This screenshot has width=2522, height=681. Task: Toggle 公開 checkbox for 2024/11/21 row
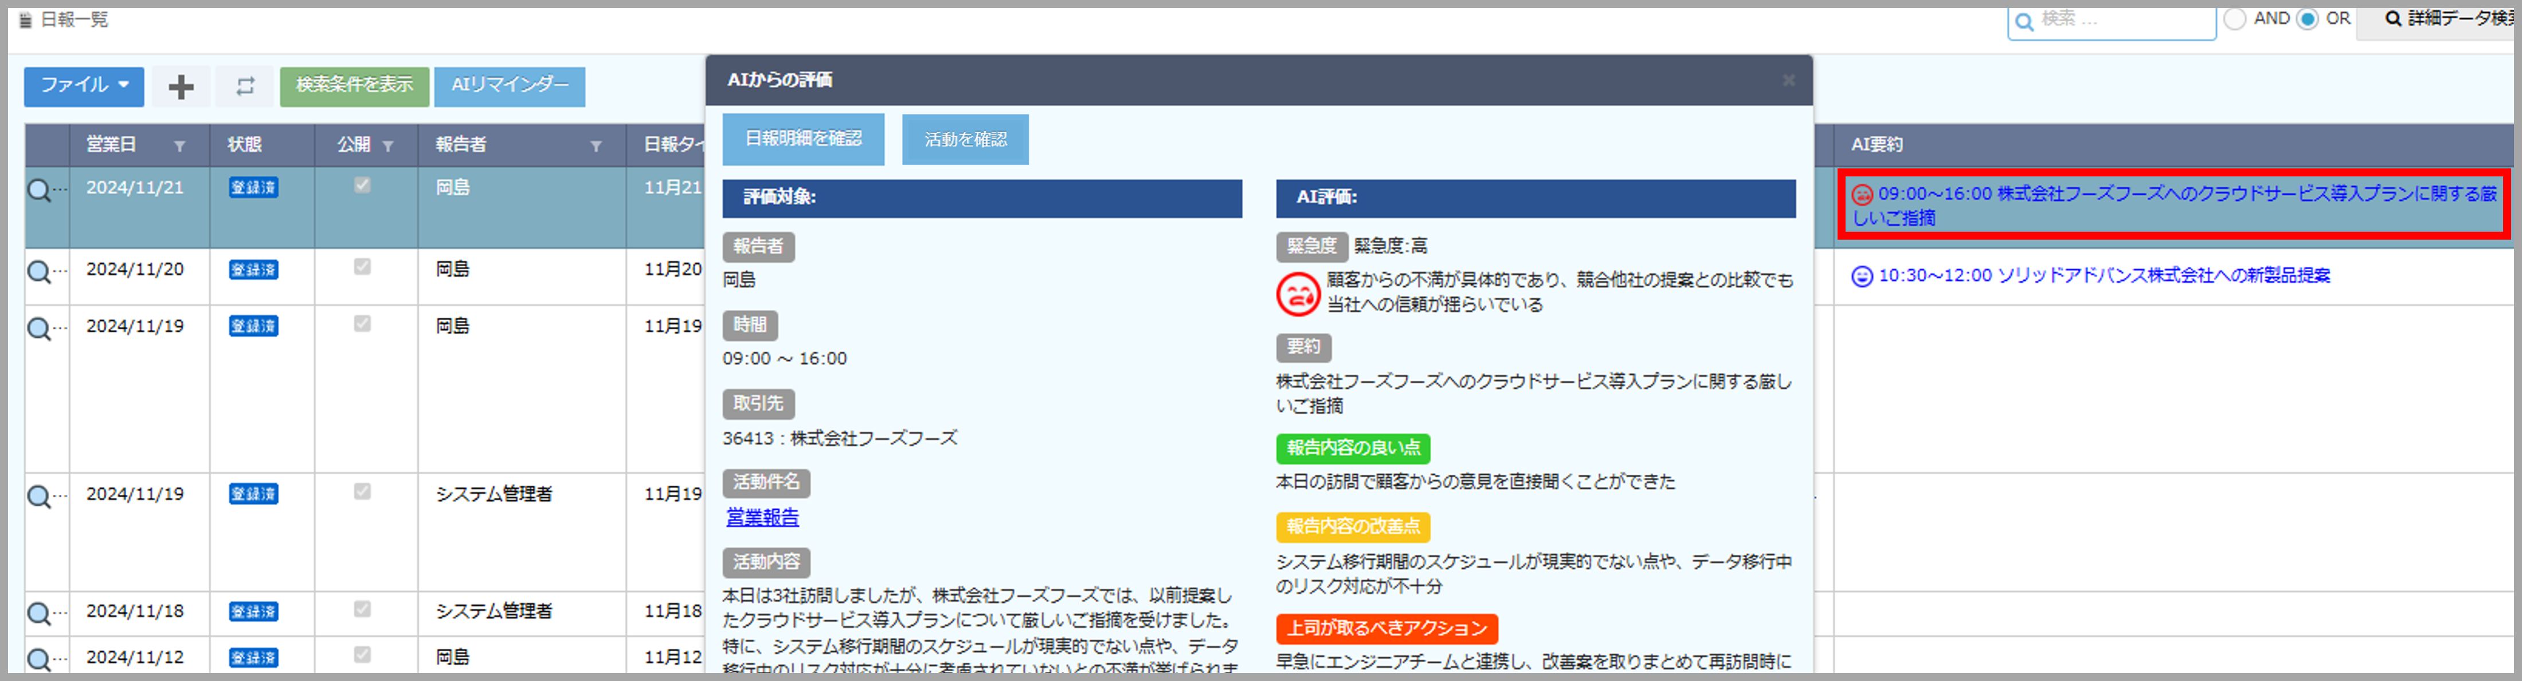point(362,185)
